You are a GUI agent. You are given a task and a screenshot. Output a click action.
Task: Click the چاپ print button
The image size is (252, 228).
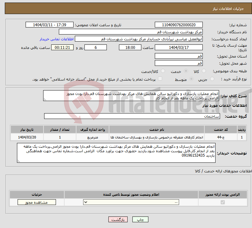[x=140, y=219]
